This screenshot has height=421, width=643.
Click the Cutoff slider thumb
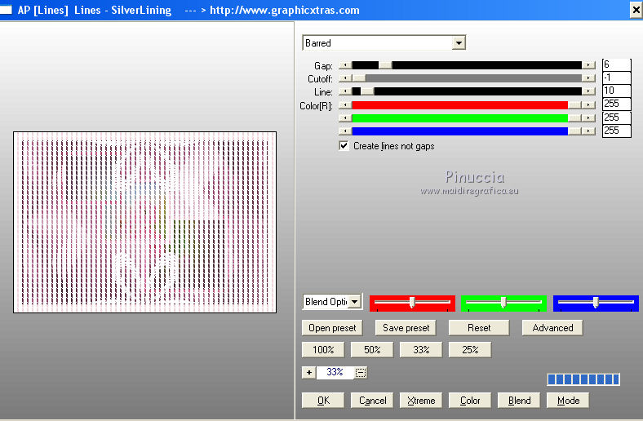click(359, 78)
